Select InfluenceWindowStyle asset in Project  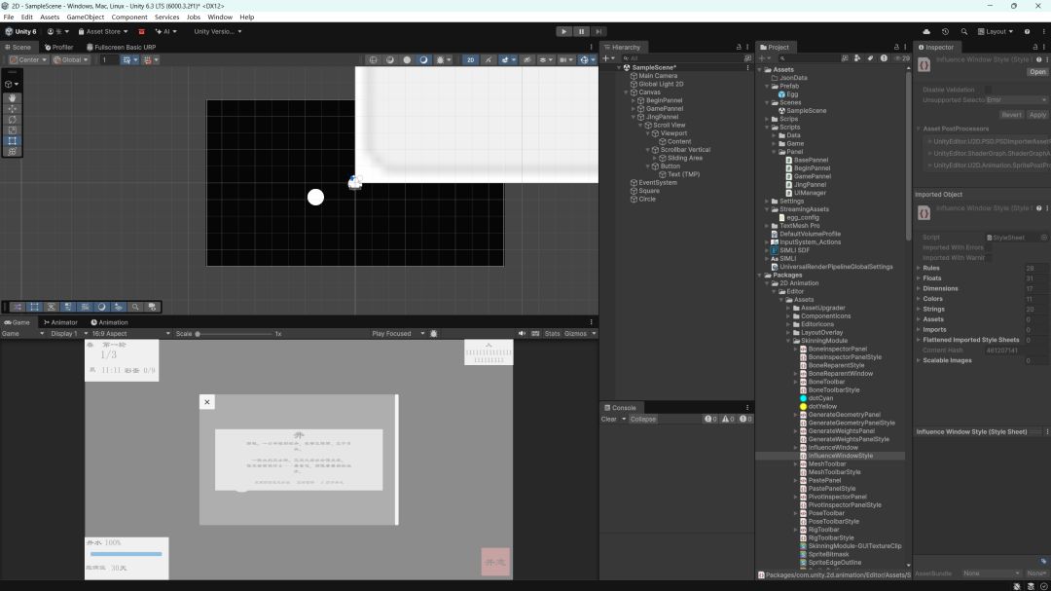(x=840, y=456)
